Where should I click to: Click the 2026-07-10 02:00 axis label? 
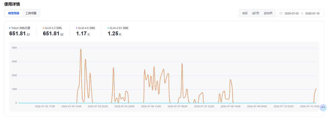283,106
